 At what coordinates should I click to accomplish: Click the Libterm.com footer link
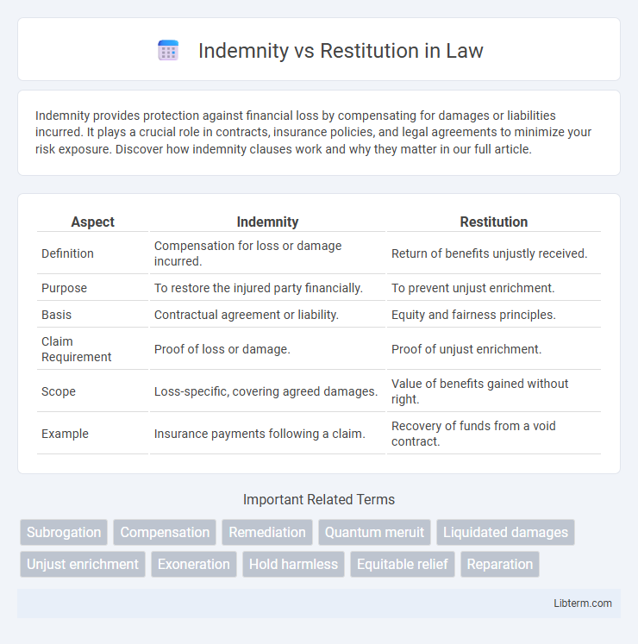(583, 603)
